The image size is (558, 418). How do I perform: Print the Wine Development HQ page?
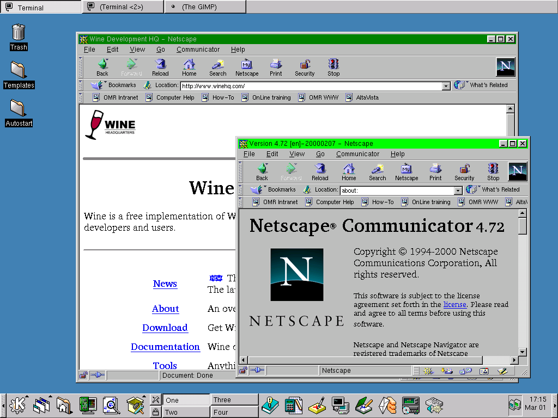click(x=275, y=67)
